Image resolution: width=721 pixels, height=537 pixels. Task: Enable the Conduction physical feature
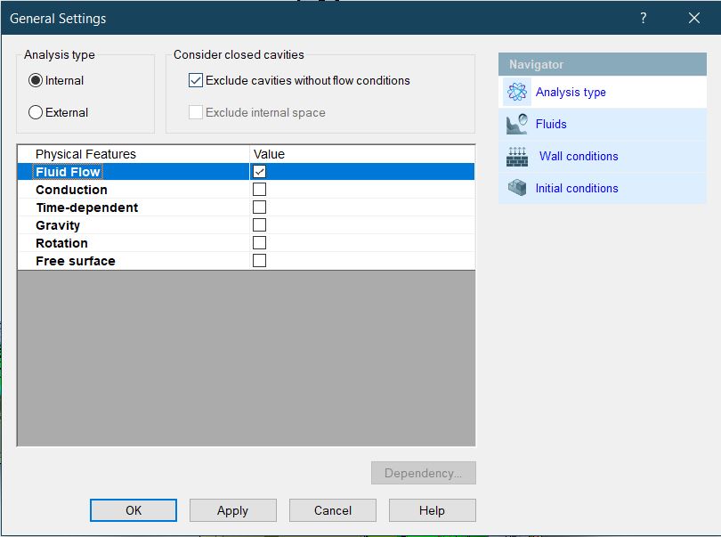tap(259, 190)
